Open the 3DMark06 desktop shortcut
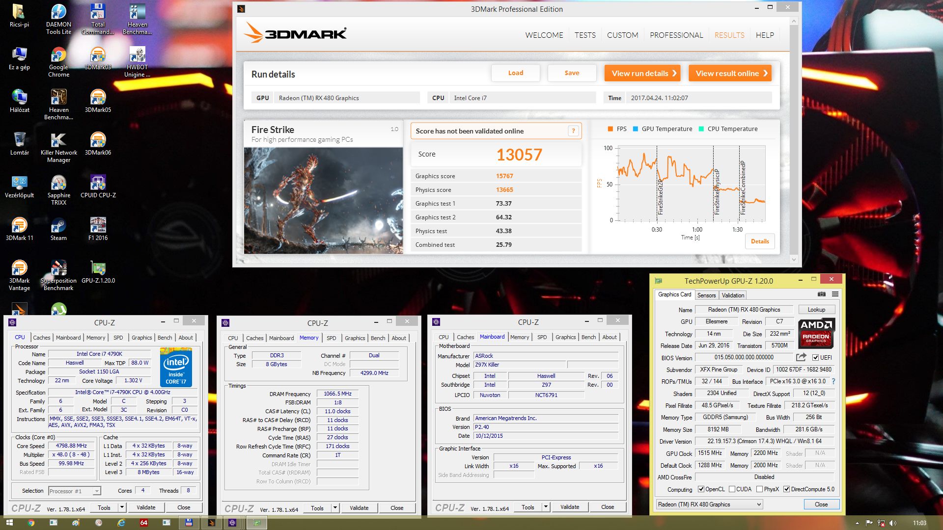Image resolution: width=943 pixels, height=530 pixels. coord(98,144)
